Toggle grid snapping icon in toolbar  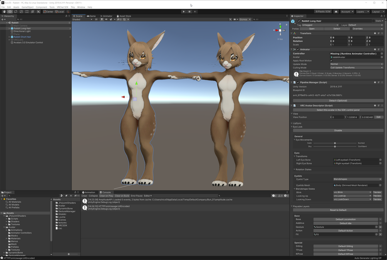tap(68, 12)
